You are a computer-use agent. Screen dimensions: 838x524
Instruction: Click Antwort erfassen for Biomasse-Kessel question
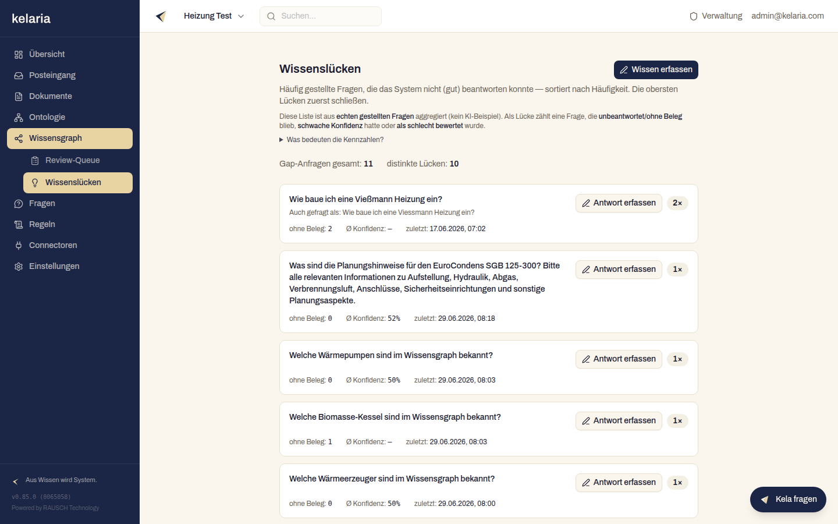click(619, 421)
